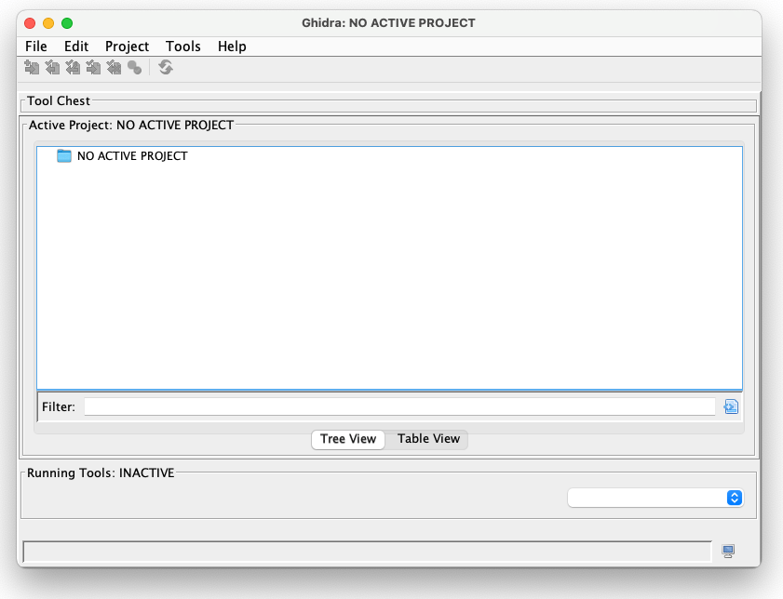The height and width of the screenshot is (599, 783).
Task: Open the File menu
Action: pyautogui.click(x=35, y=46)
